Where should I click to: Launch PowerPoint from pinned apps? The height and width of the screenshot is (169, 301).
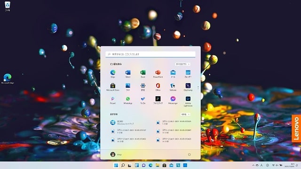pyautogui.click(x=158, y=74)
